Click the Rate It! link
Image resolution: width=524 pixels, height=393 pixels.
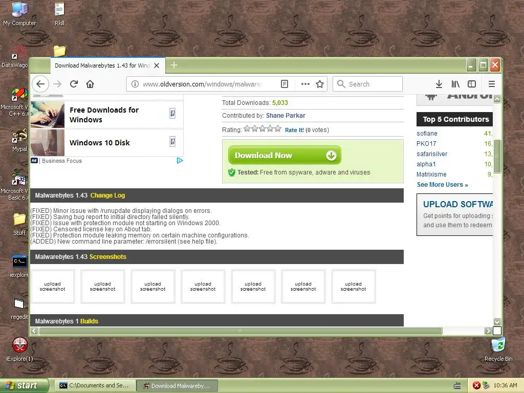294,130
